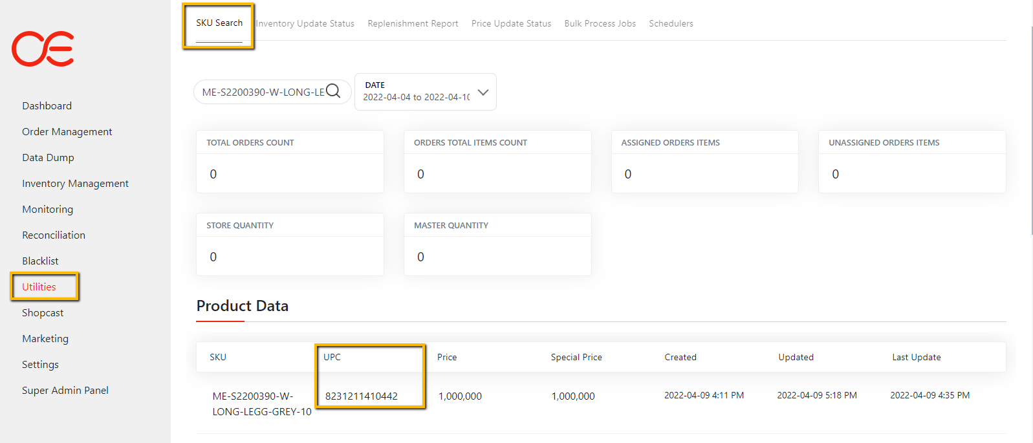
Task: Expand the DATE range dropdown chevron
Action: pyautogui.click(x=483, y=92)
